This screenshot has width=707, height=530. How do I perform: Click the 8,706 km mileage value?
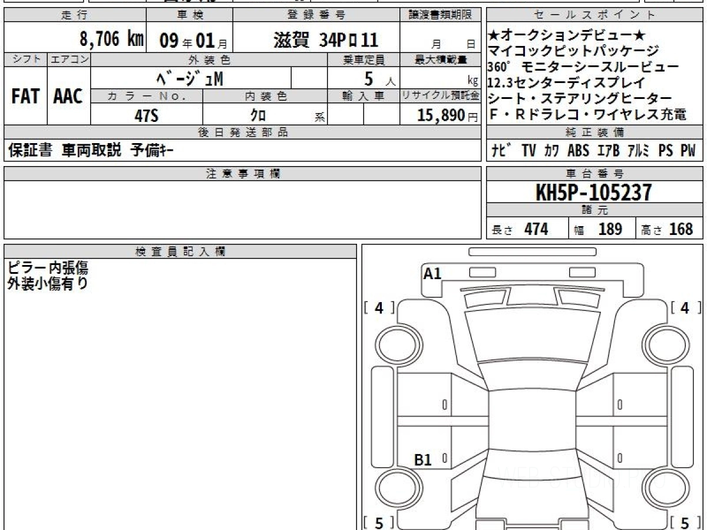coord(111,39)
